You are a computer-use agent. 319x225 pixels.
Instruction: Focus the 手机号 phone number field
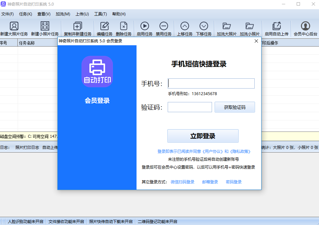(x=211, y=84)
